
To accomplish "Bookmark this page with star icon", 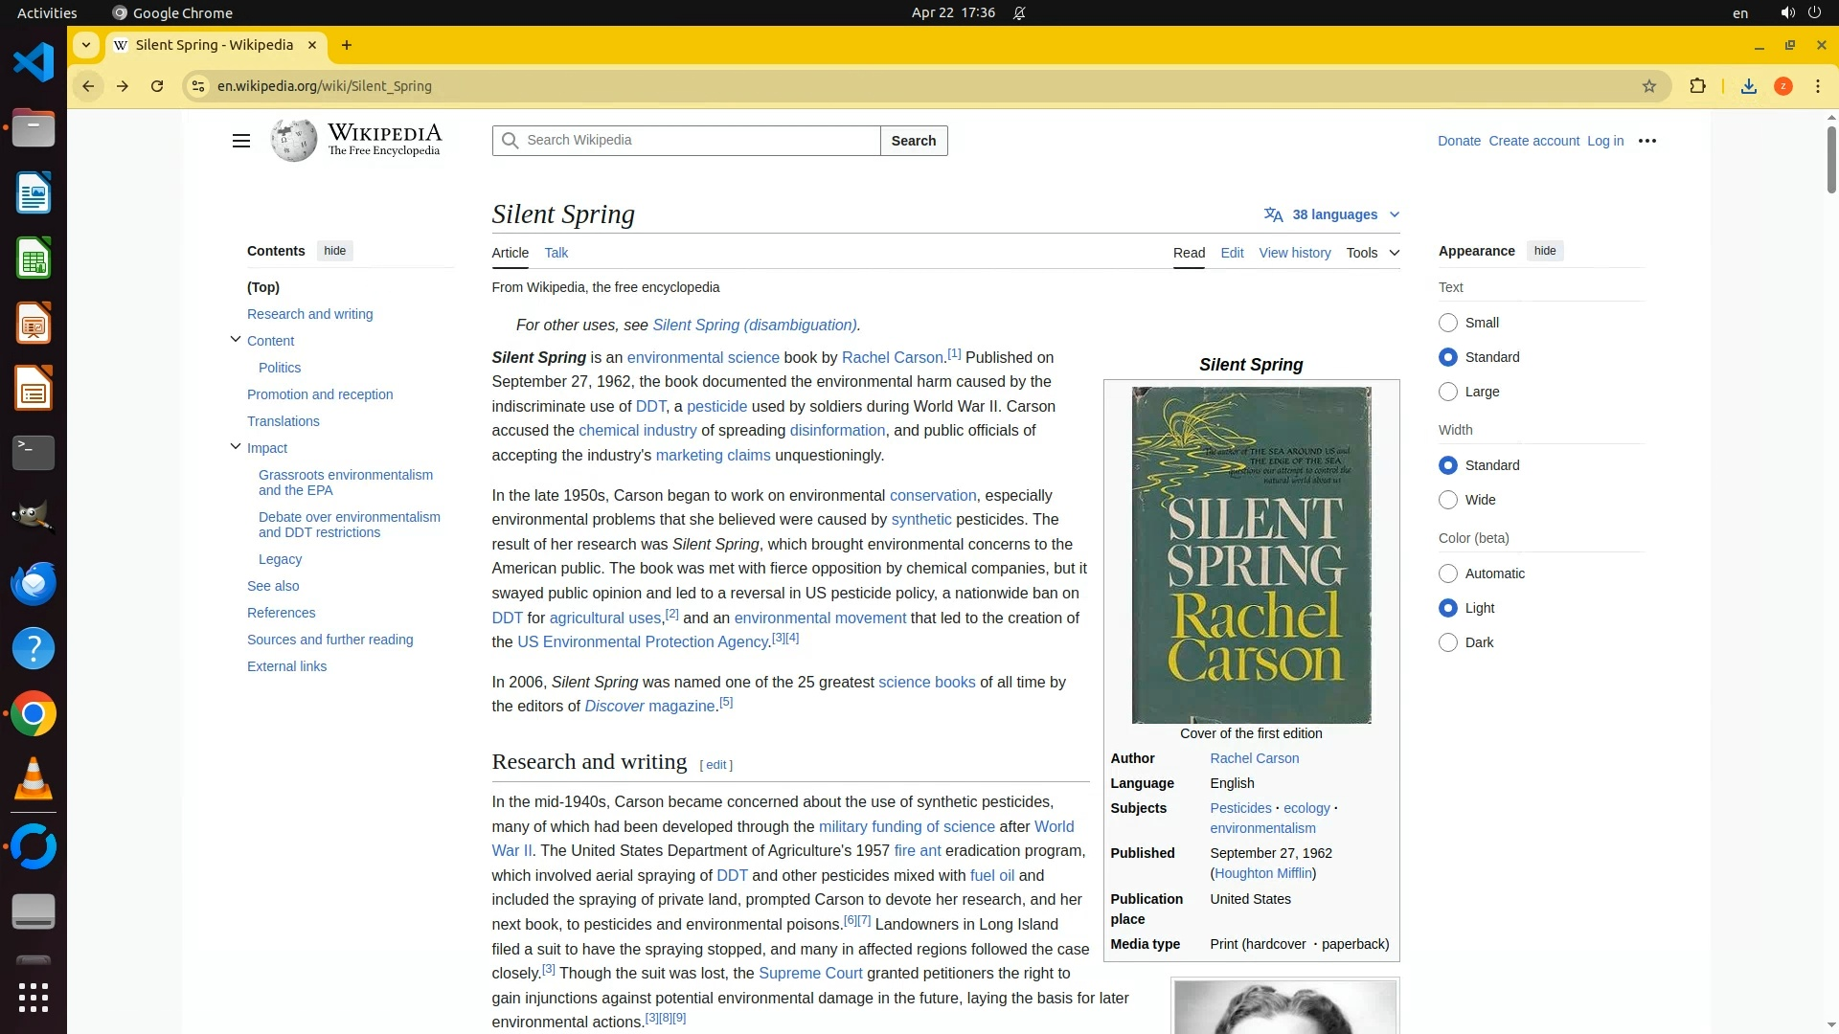I will tap(1648, 86).
